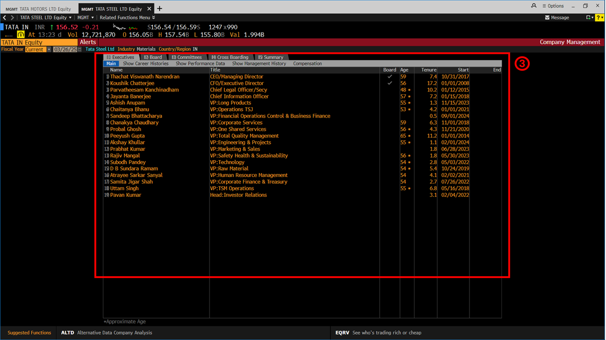The image size is (606, 340).
Task: Expand the MGMT function dropdown
Action: click(x=86, y=17)
